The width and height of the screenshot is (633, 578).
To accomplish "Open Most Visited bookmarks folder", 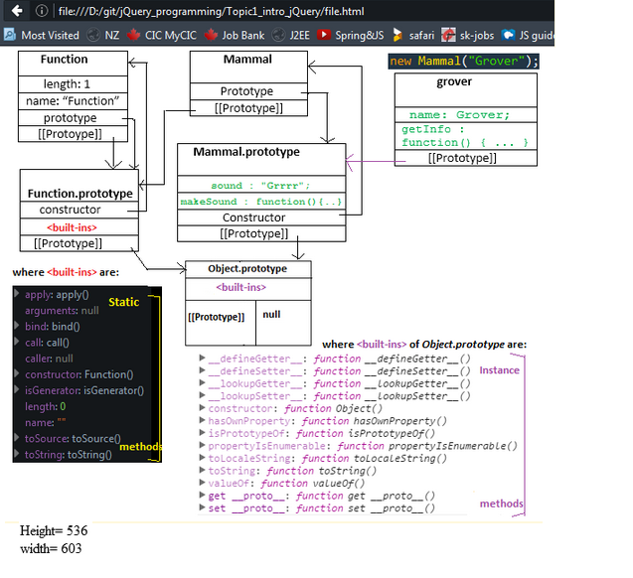I will tap(50, 35).
